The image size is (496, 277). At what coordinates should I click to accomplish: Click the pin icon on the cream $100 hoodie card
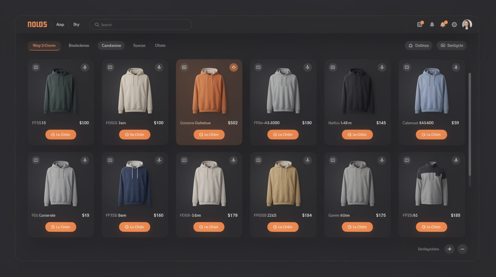point(159,67)
